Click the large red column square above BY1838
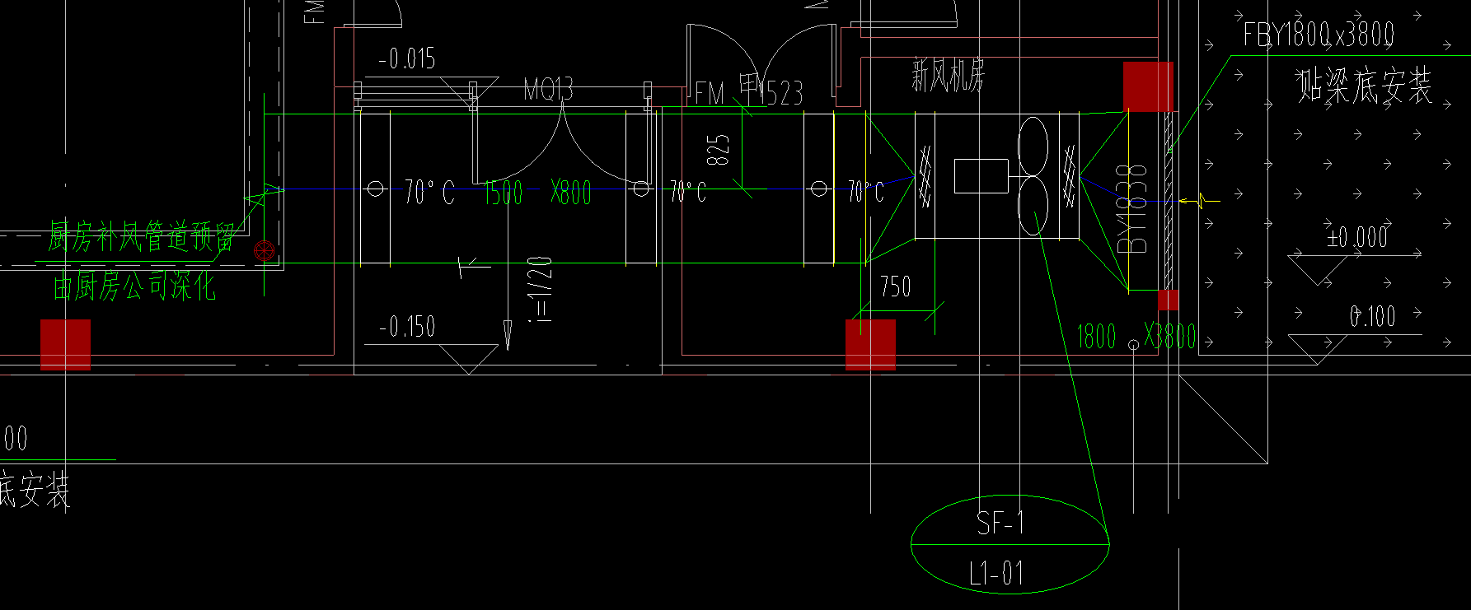1471x610 pixels. (x=1148, y=86)
